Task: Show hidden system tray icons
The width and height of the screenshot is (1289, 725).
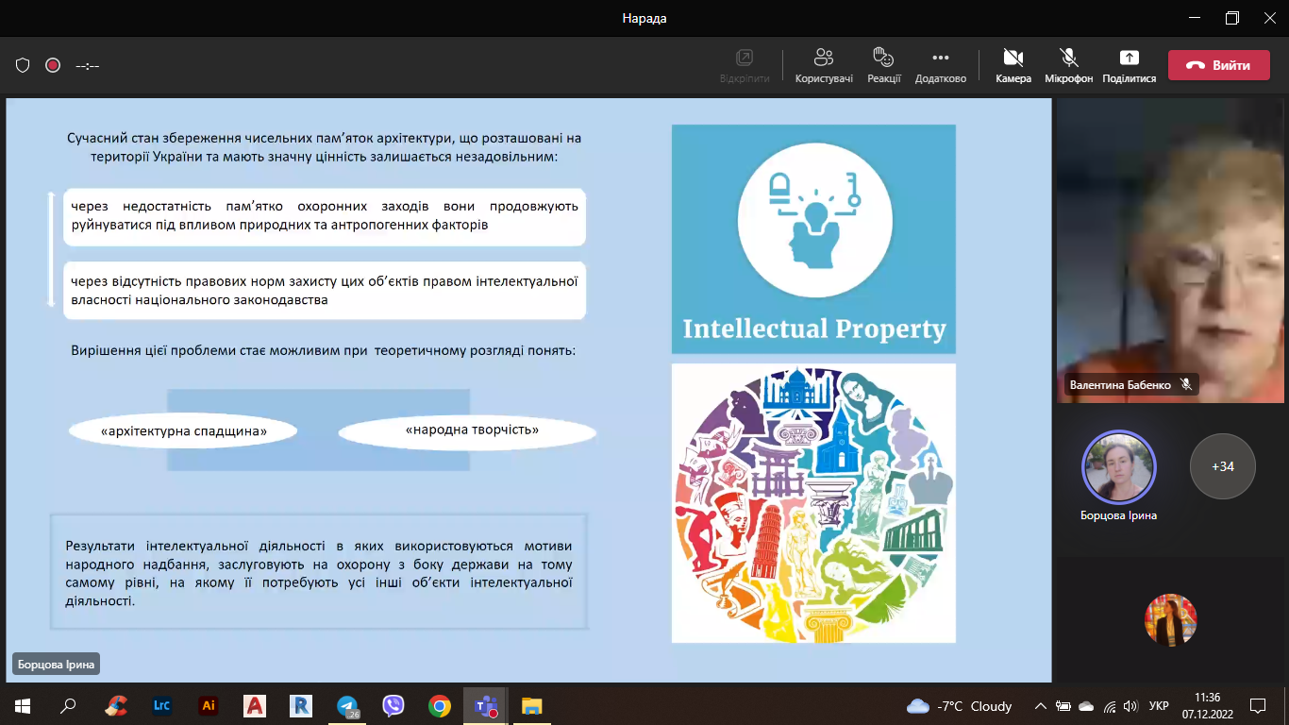Action: coord(1041,706)
